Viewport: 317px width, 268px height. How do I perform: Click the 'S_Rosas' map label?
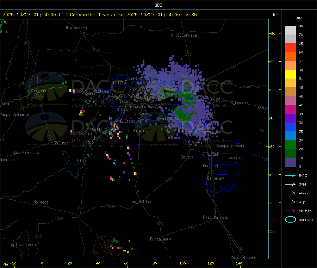(x=142, y=113)
